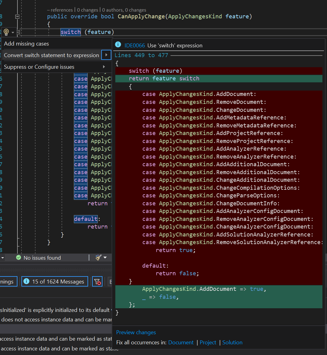Choose Convert switch statement to expression

coord(51,55)
